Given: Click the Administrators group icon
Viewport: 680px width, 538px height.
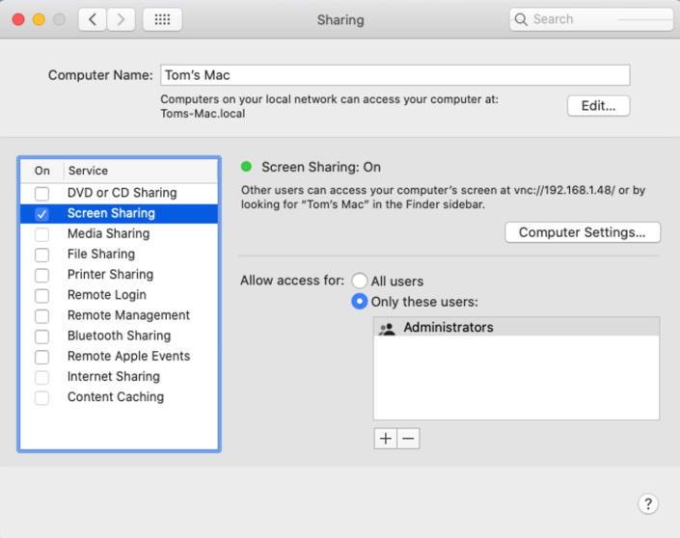Looking at the screenshot, I should 387,328.
